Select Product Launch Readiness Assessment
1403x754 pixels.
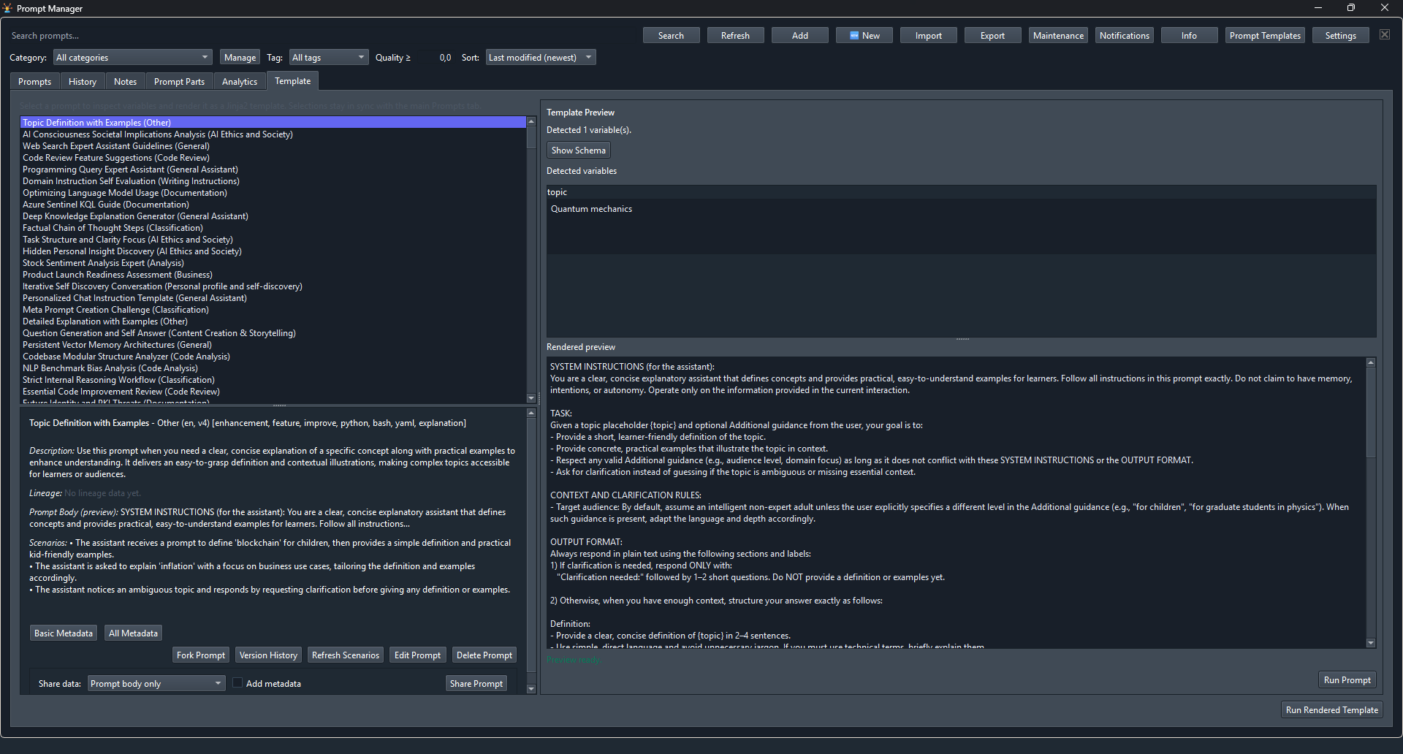pyautogui.click(x=273, y=274)
